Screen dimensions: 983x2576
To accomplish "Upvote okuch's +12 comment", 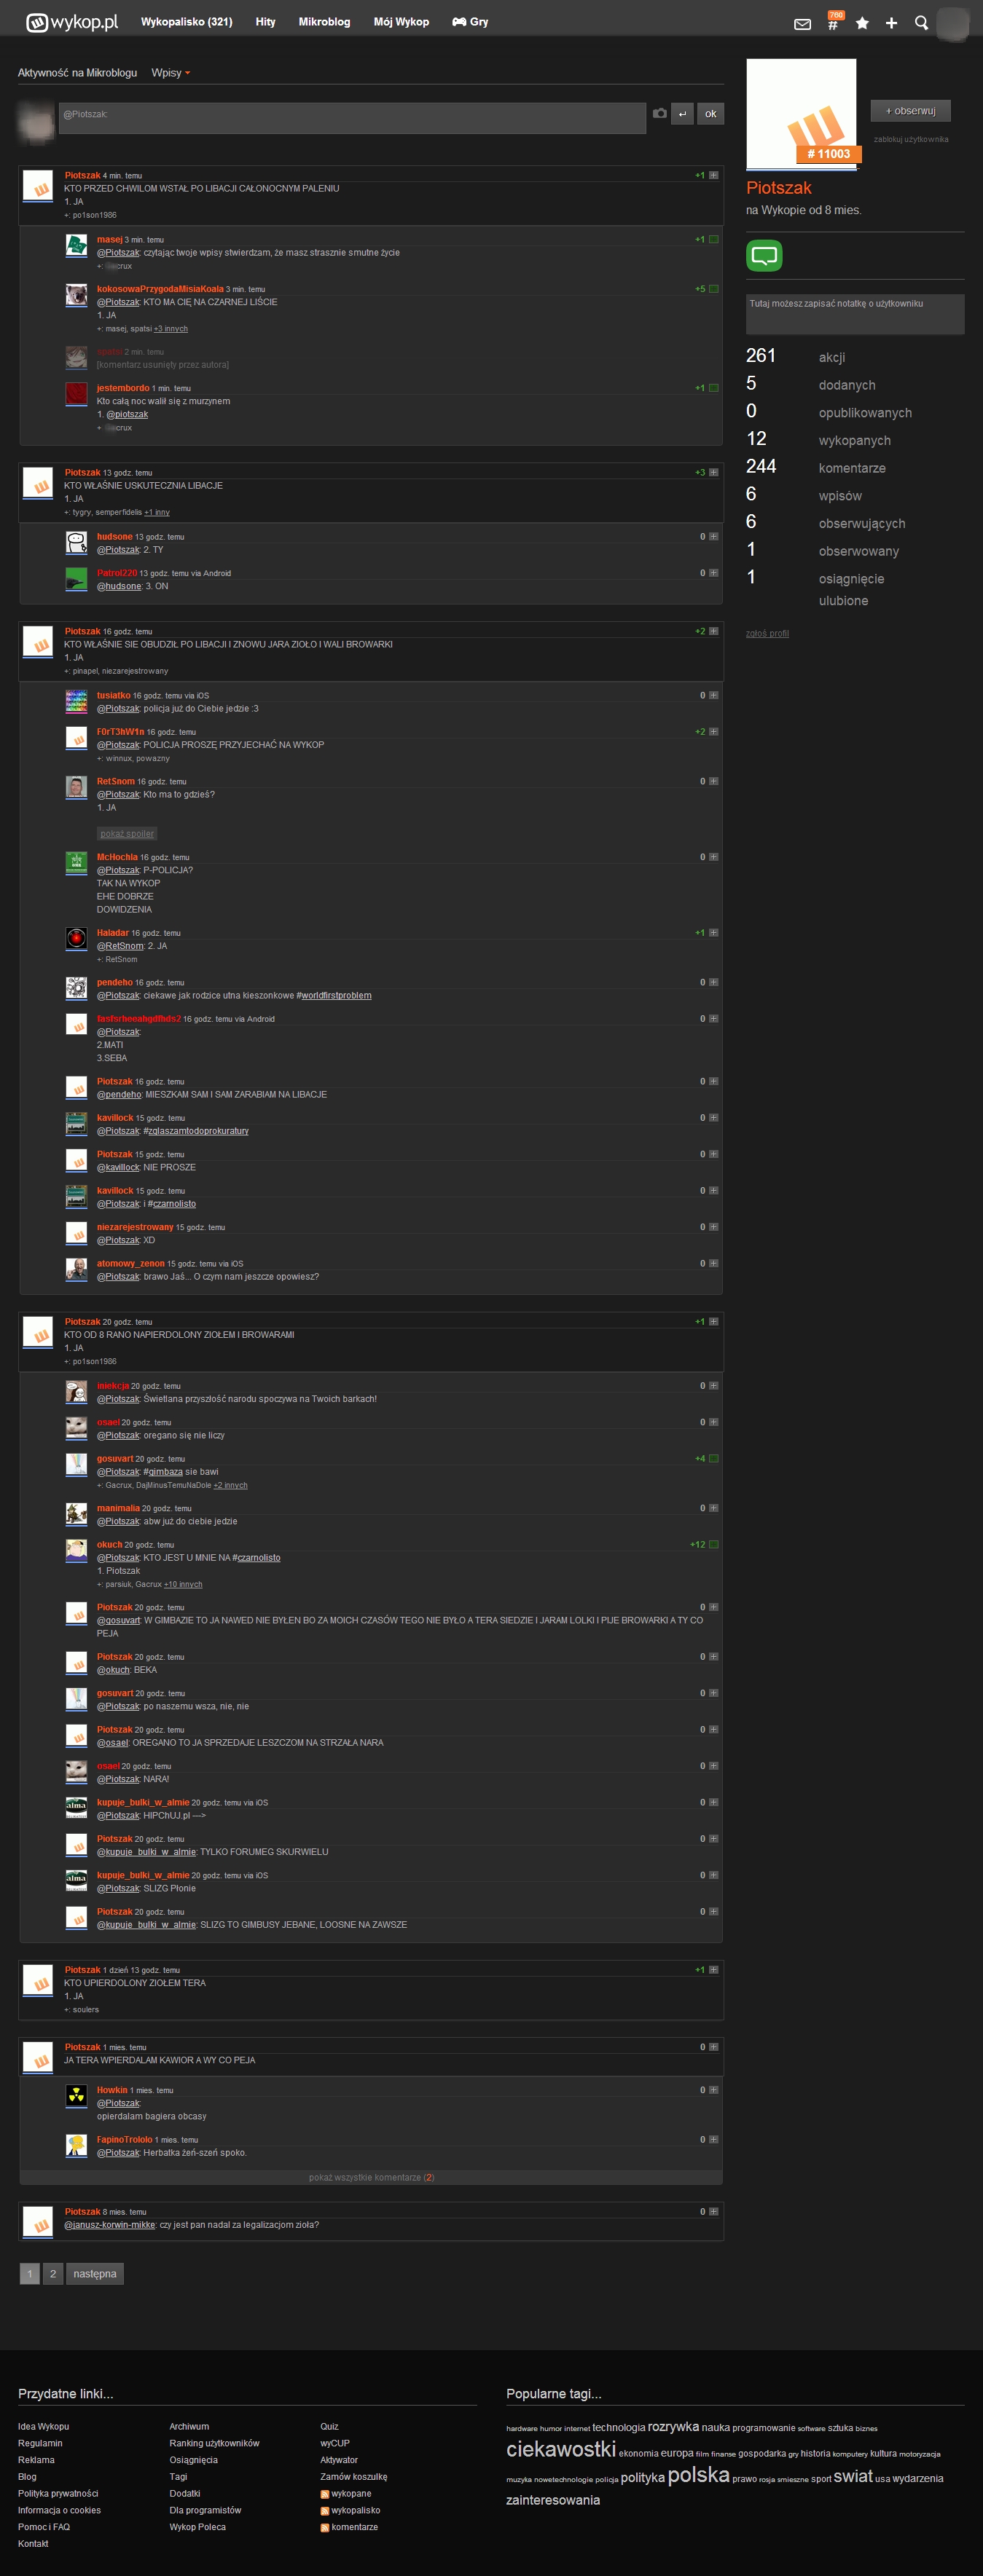I will tap(713, 1545).
